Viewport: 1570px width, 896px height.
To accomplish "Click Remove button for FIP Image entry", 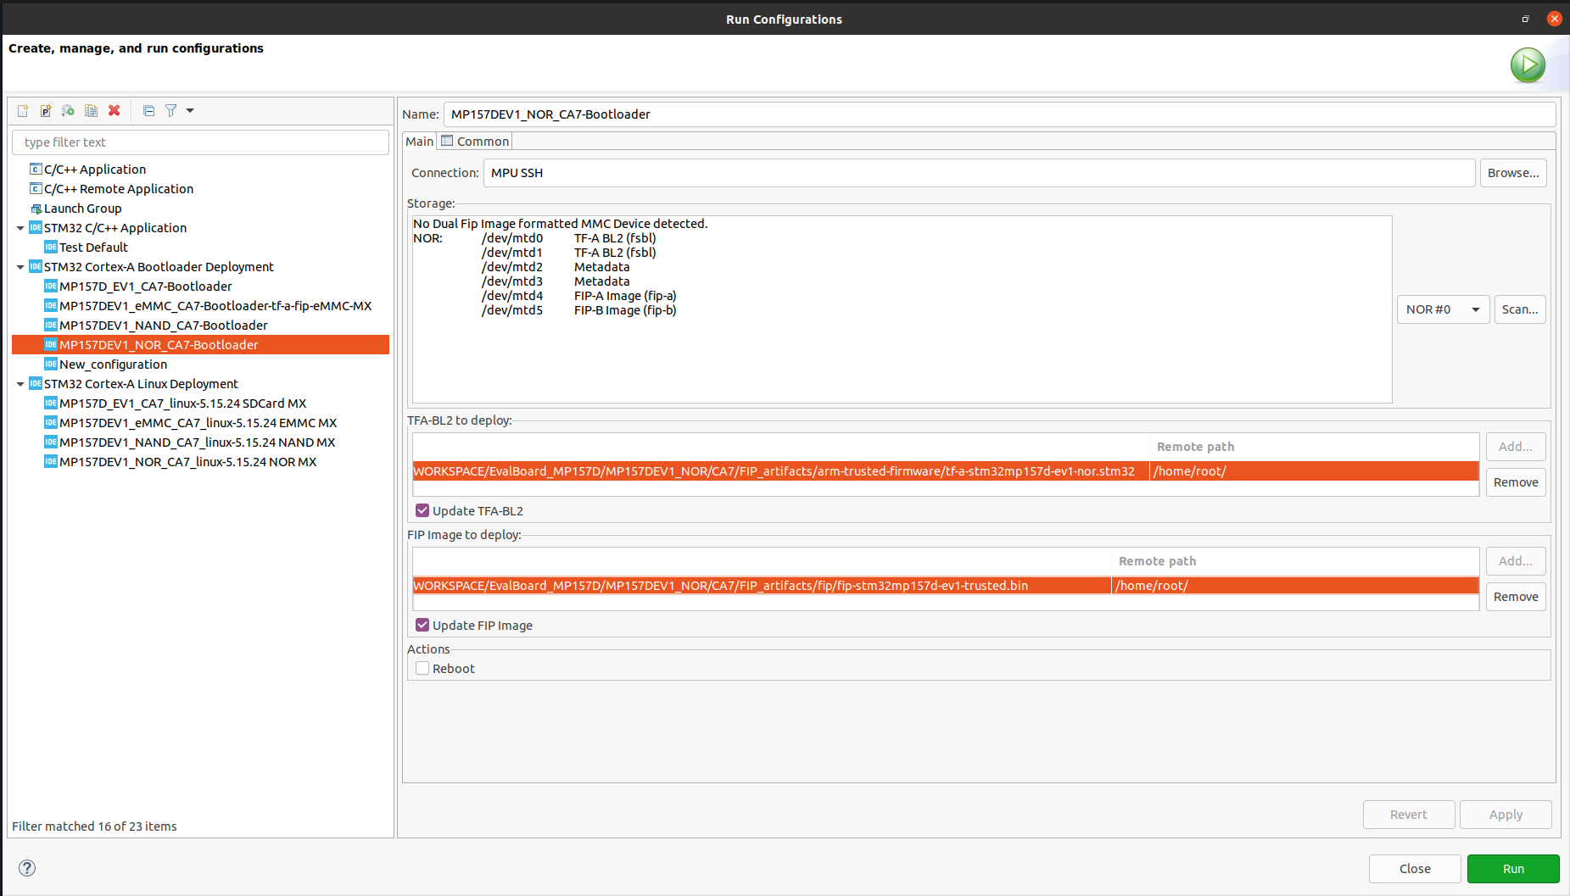I will (1516, 597).
